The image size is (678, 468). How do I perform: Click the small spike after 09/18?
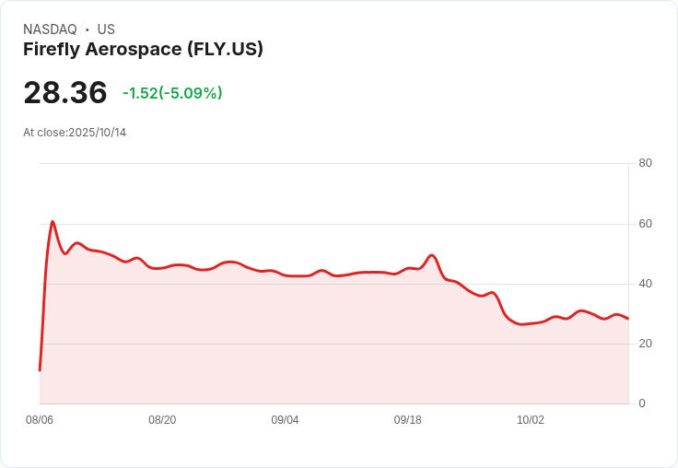(x=431, y=255)
